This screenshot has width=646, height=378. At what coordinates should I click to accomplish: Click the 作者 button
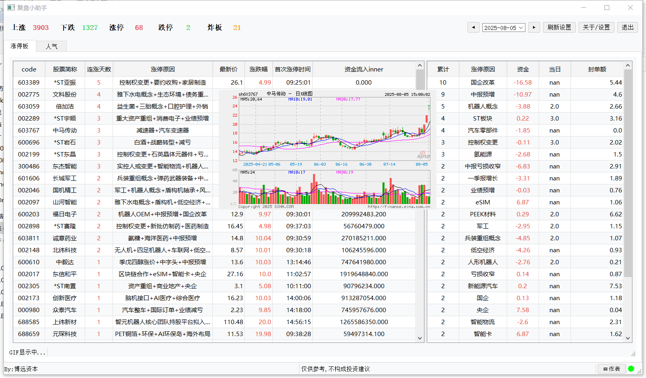pyautogui.click(x=612, y=369)
